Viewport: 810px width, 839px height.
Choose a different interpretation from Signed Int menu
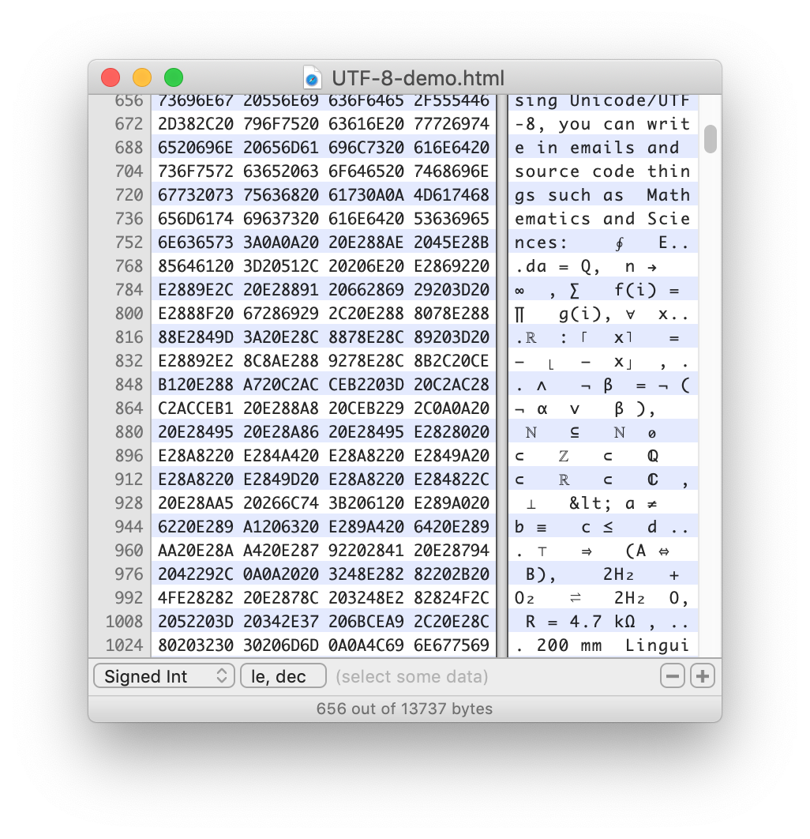(163, 675)
